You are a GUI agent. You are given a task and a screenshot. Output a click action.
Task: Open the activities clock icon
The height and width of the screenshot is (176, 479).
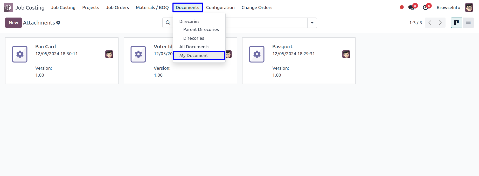pos(425,7)
